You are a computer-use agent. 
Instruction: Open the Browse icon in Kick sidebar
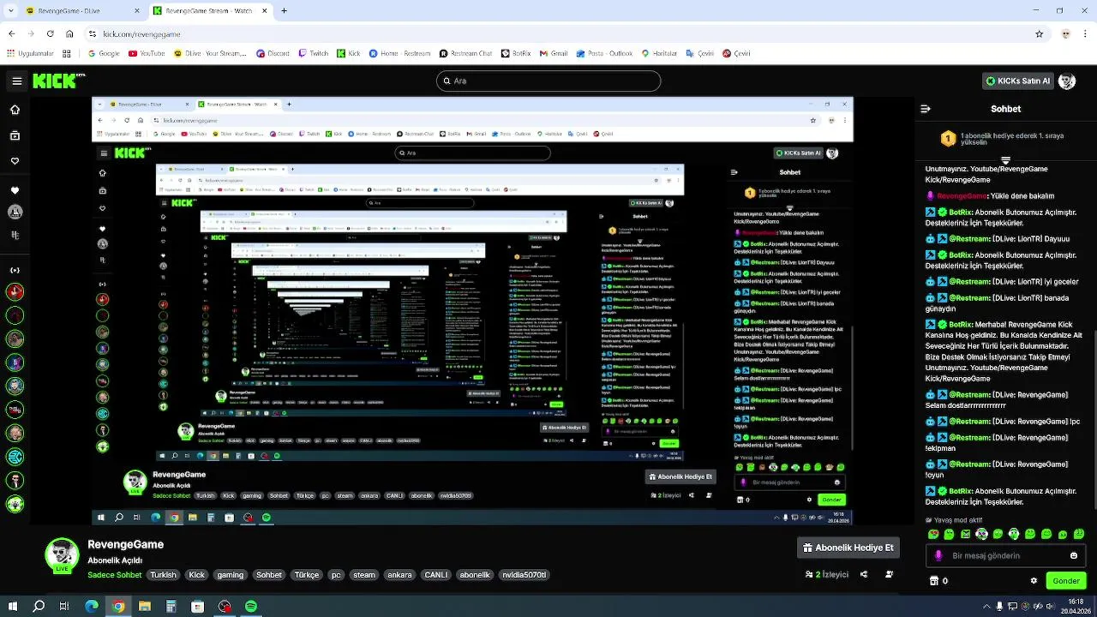click(15, 135)
